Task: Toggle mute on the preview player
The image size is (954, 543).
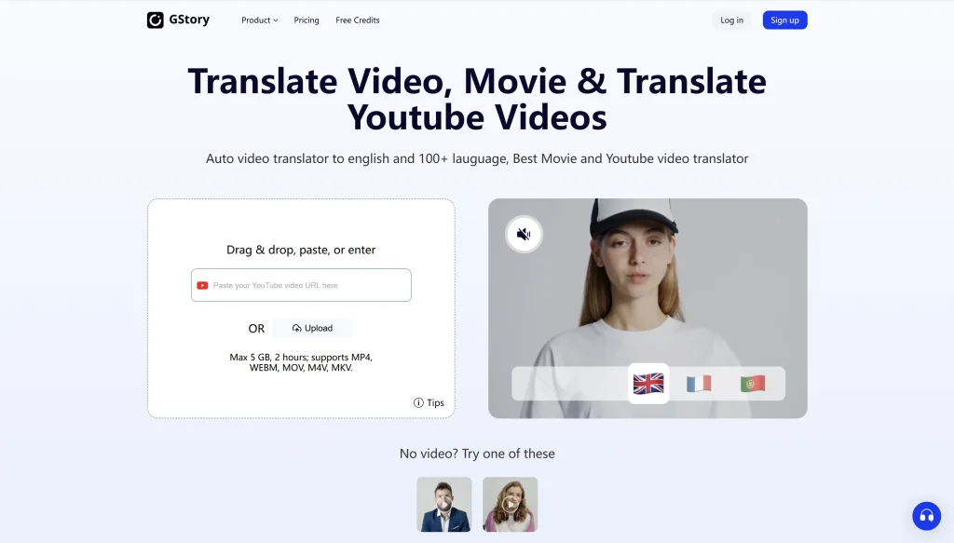Action: click(x=523, y=235)
